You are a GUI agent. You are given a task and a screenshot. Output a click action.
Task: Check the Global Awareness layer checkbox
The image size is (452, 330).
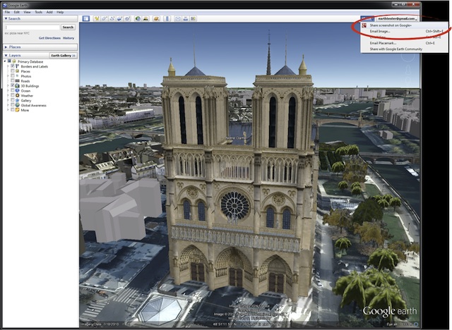coord(13,105)
